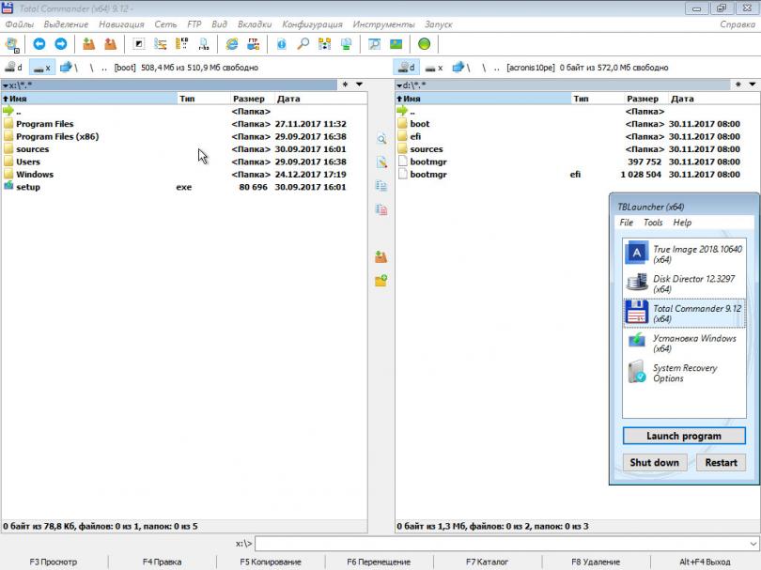Click the blue info icon in toolbar

coord(282,44)
